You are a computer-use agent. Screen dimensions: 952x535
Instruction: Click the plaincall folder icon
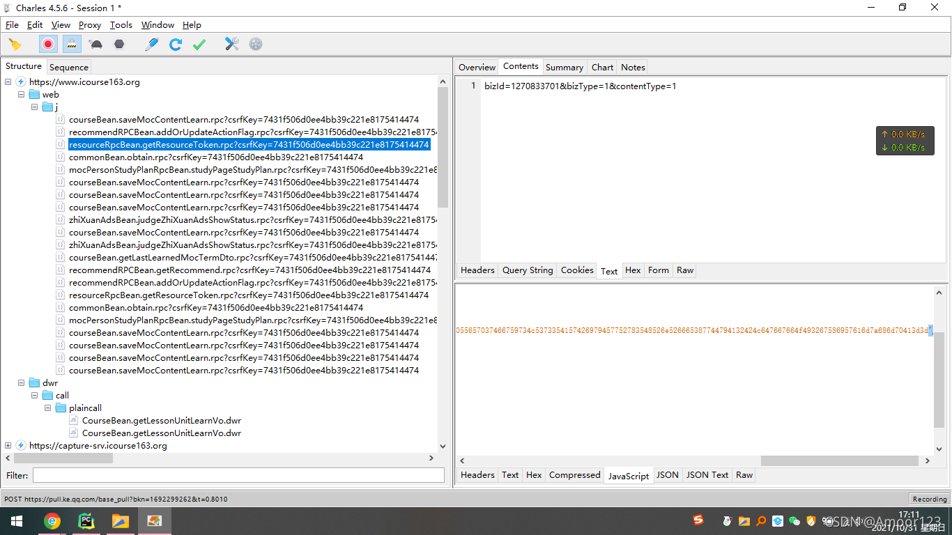click(61, 408)
